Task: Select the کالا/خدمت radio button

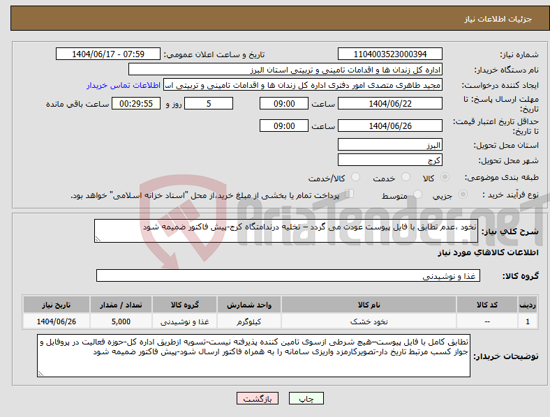Action: [x=356, y=177]
